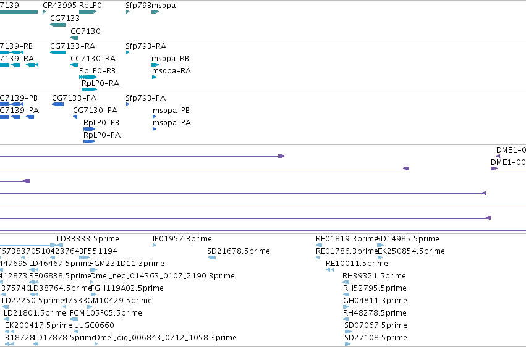
Task: Click the CG7130 gene label
Action: click(x=85, y=31)
